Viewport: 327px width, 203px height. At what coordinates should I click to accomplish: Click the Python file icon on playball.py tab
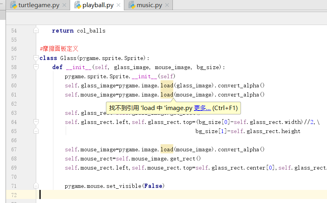pos(78,5)
